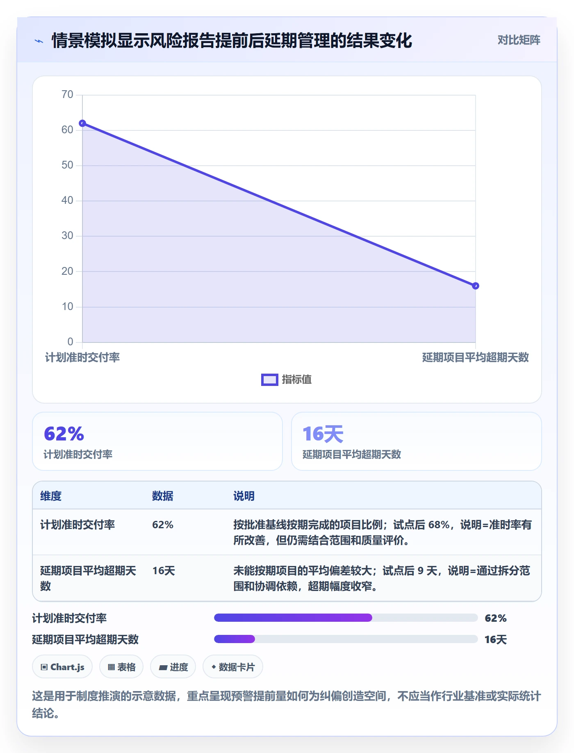Click the title 情景模拟显示风险报告提前后延期管理的结果变化
The width and height of the screenshot is (574, 753).
(232, 41)
